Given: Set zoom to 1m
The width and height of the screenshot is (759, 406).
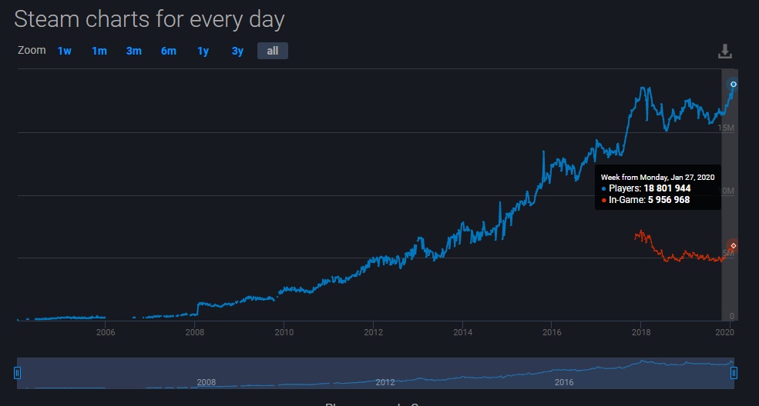Looking at the screenshot, I should (99, 51).
